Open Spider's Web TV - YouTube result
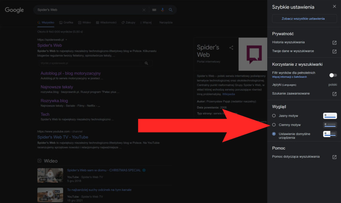 (63, 137)
